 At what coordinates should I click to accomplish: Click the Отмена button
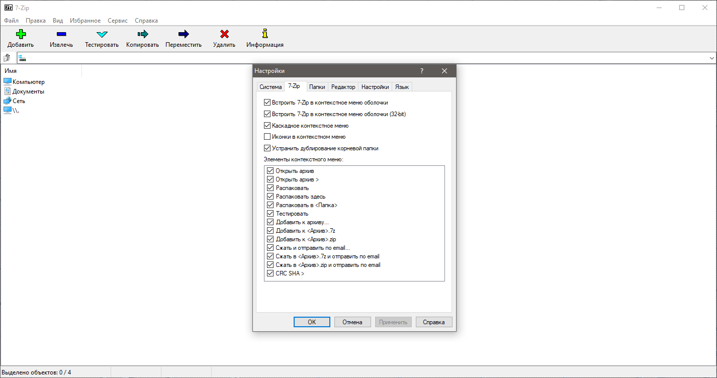(352, 322)
